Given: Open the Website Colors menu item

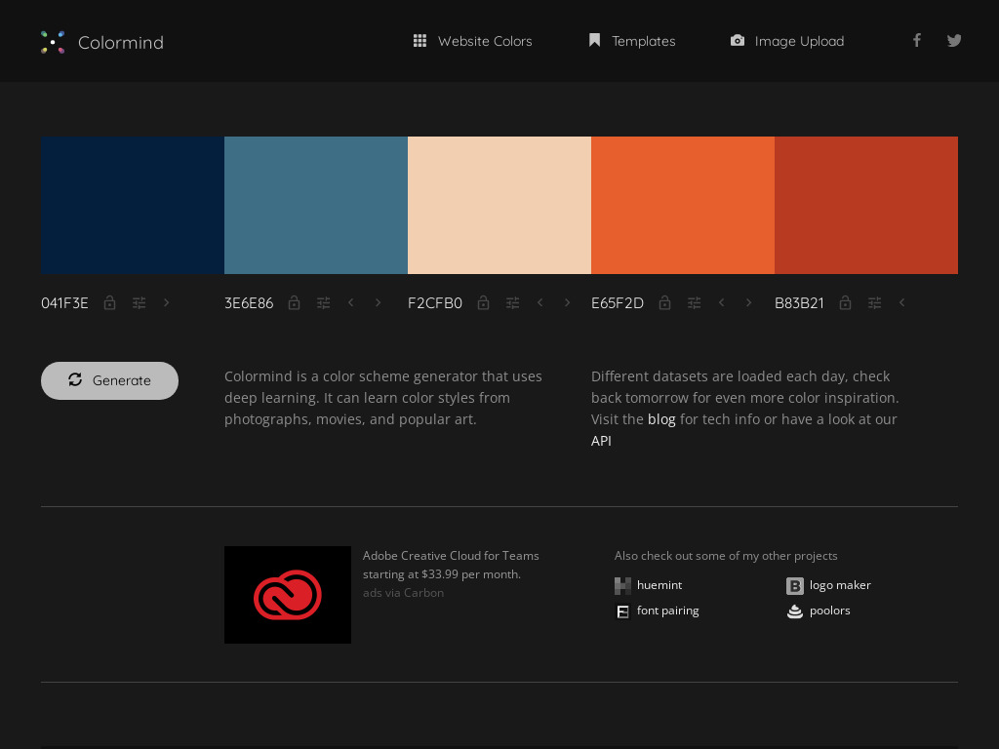Looking at the screenshot, I should coord(472,41).
